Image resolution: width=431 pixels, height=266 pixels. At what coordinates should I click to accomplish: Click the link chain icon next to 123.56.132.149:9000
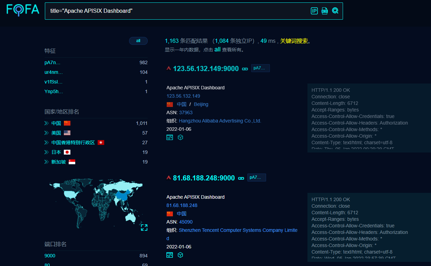245,69
